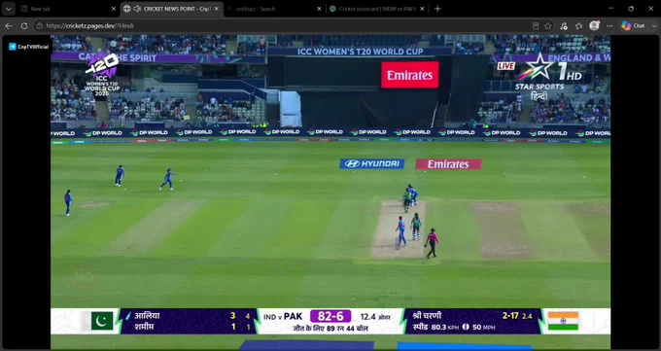This screenshot has width=661, height=351.
Task: Open immersive reader icon in address bar
Action: tap(536, 25)
